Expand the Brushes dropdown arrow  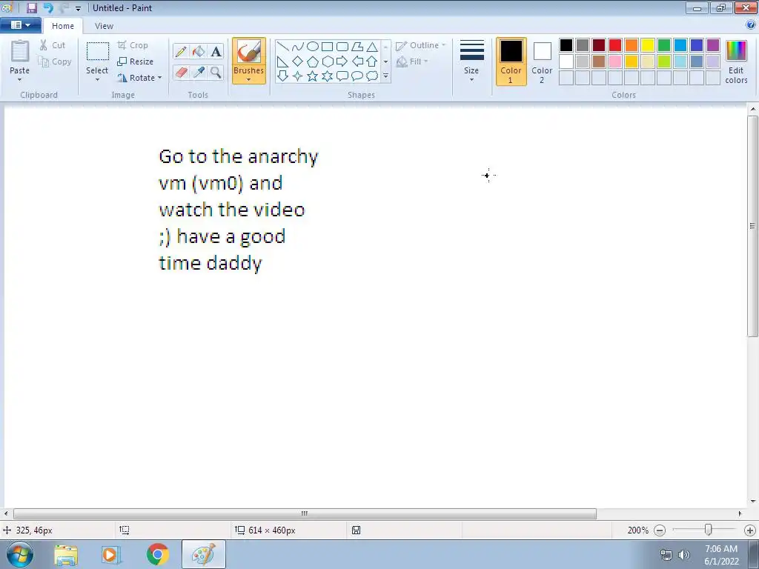pos(249,80)
